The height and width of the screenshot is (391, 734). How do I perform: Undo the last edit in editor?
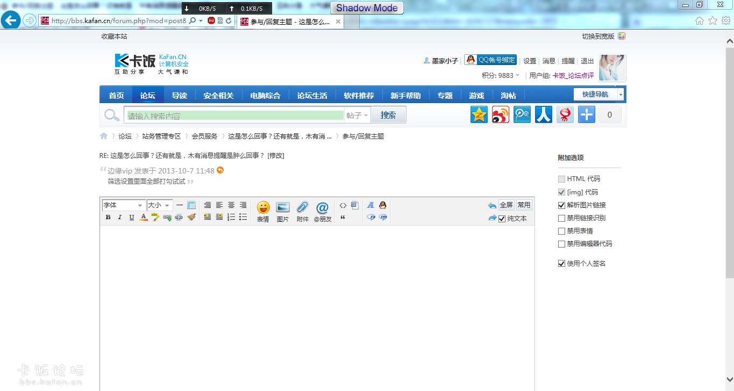pos(492,205)
